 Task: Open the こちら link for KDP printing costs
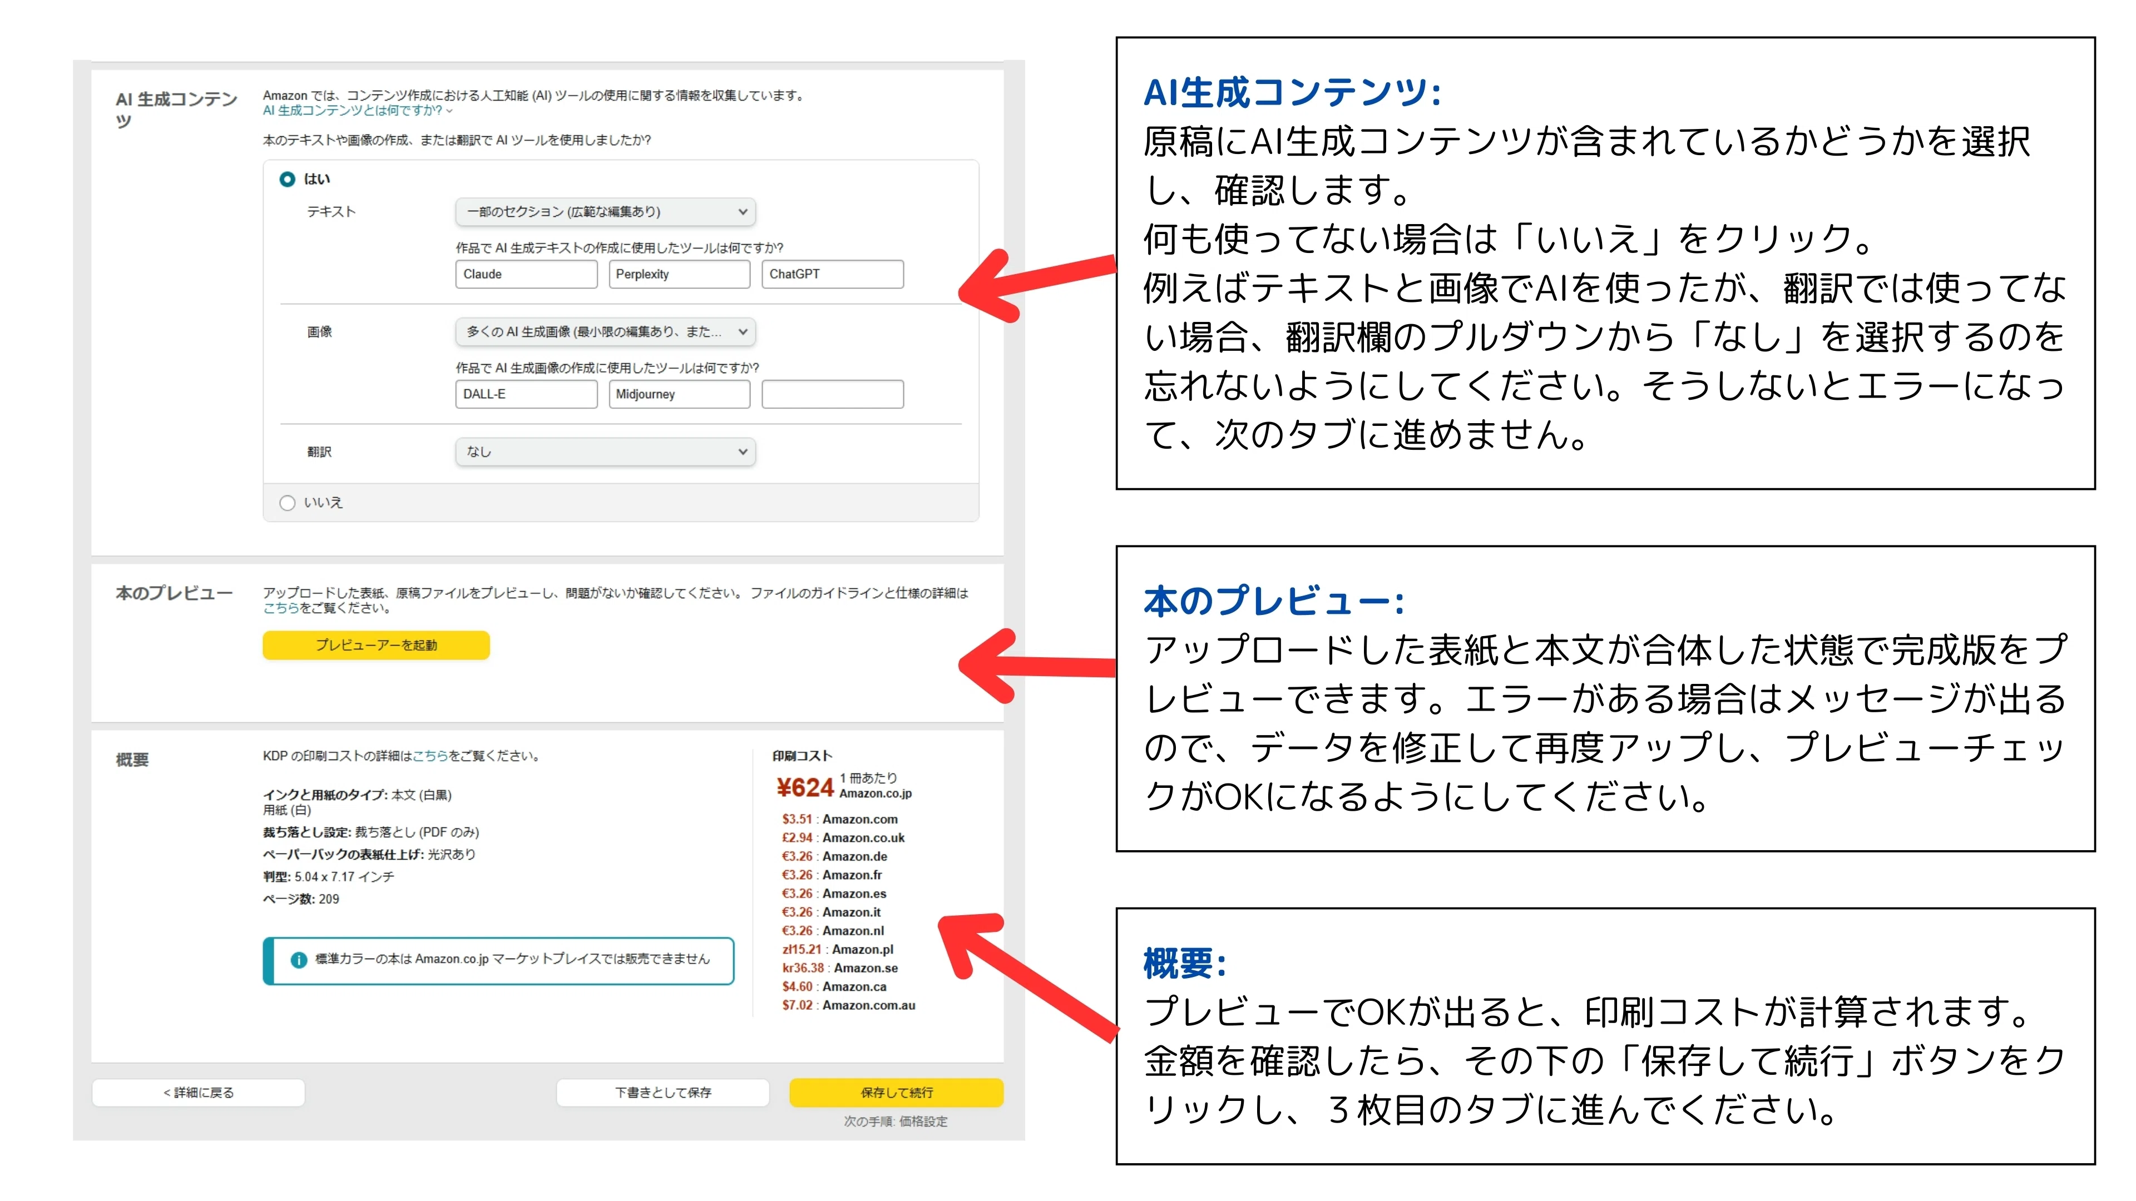coord(429,756)
